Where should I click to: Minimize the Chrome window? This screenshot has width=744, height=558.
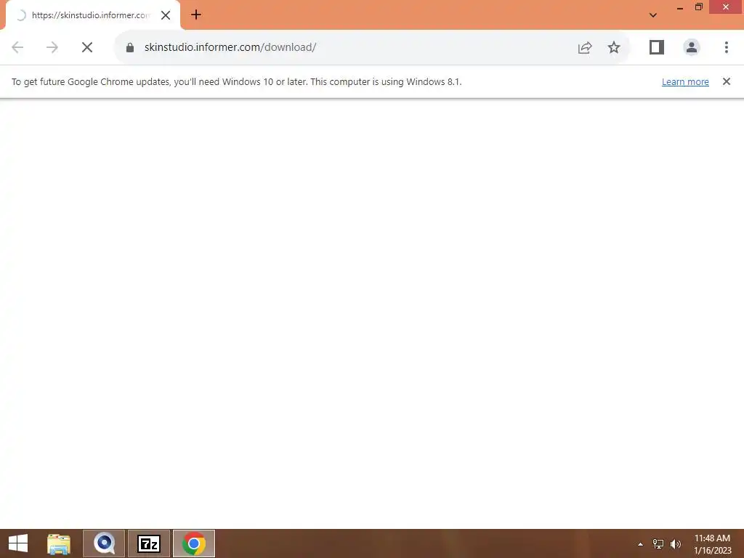pos(680,7)
